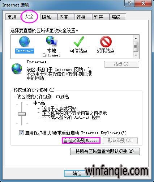154x182 pixels.
Task: Select the 可信站点 green checkmark zone
Action: click(79, 42)
